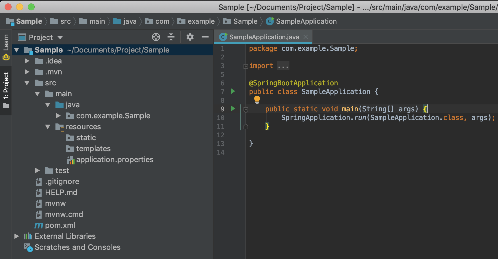Image resolution: width=498 pixels, height=259 pixels.
Task: Click the word main in method signature
Action: (350, 109)
